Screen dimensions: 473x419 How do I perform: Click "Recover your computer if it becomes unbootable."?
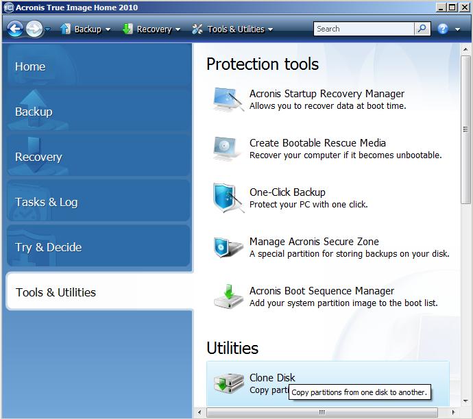point(345,155)
